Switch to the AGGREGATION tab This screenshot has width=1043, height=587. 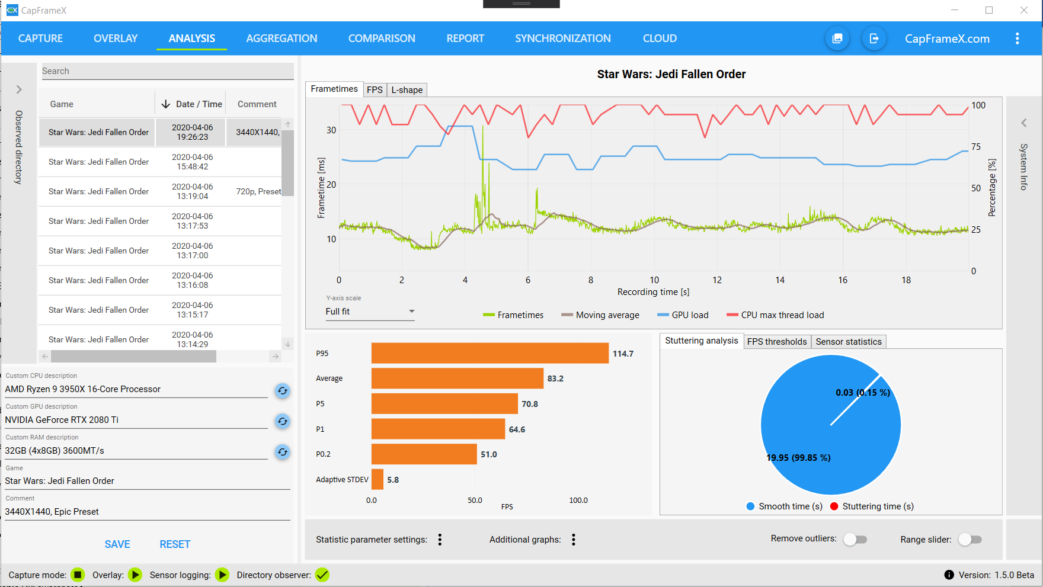(281, 39)
